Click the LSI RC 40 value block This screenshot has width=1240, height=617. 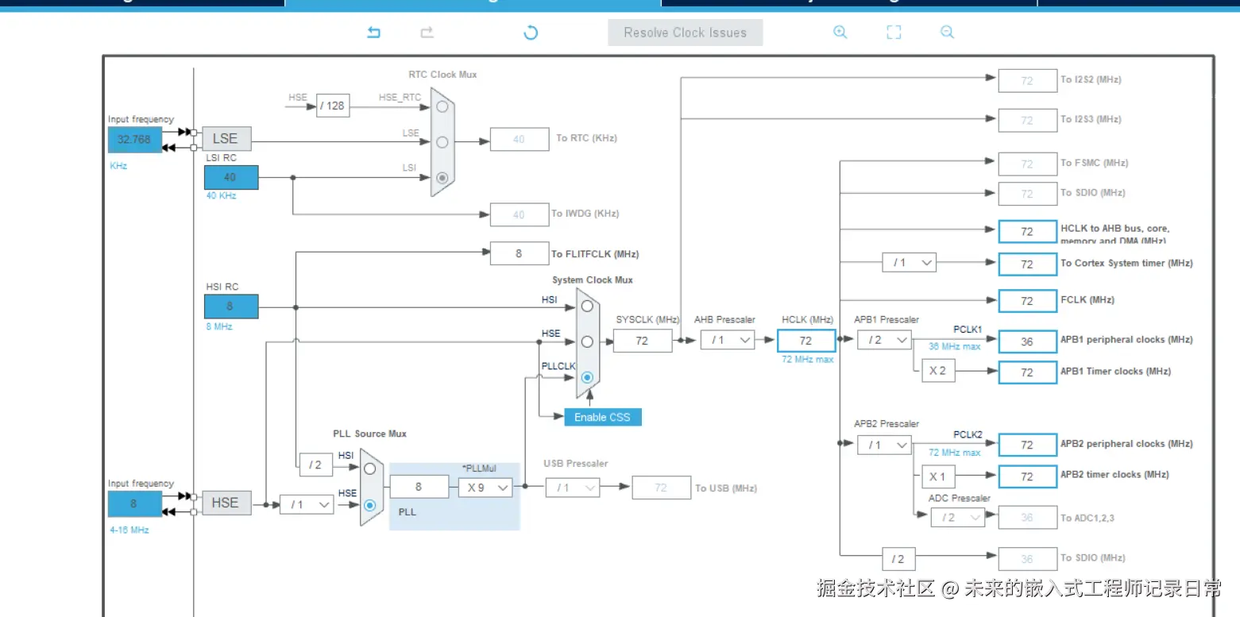coord(231,177)
